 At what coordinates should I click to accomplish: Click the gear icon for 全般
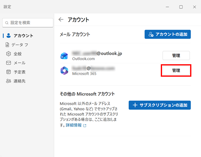[8, 54]
